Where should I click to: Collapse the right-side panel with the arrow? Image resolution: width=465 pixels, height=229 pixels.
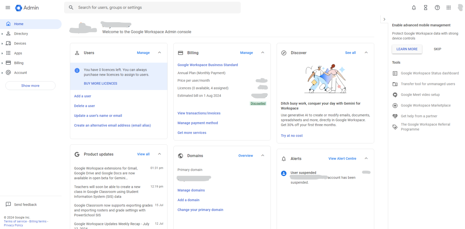click(384, 19)
